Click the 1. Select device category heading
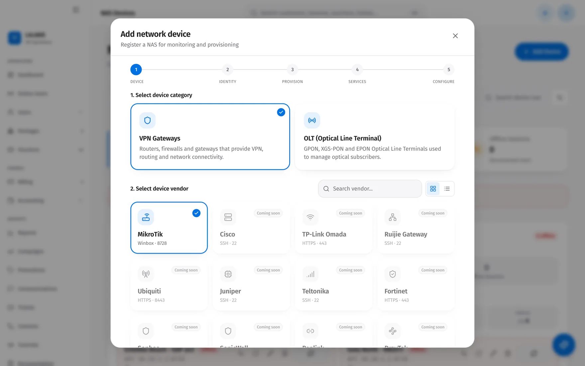 click(x=161, y=95)
